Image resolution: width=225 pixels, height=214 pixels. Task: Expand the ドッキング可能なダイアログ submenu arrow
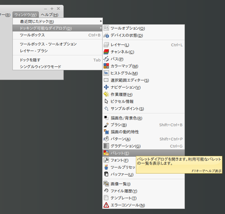tap(101, 28)
